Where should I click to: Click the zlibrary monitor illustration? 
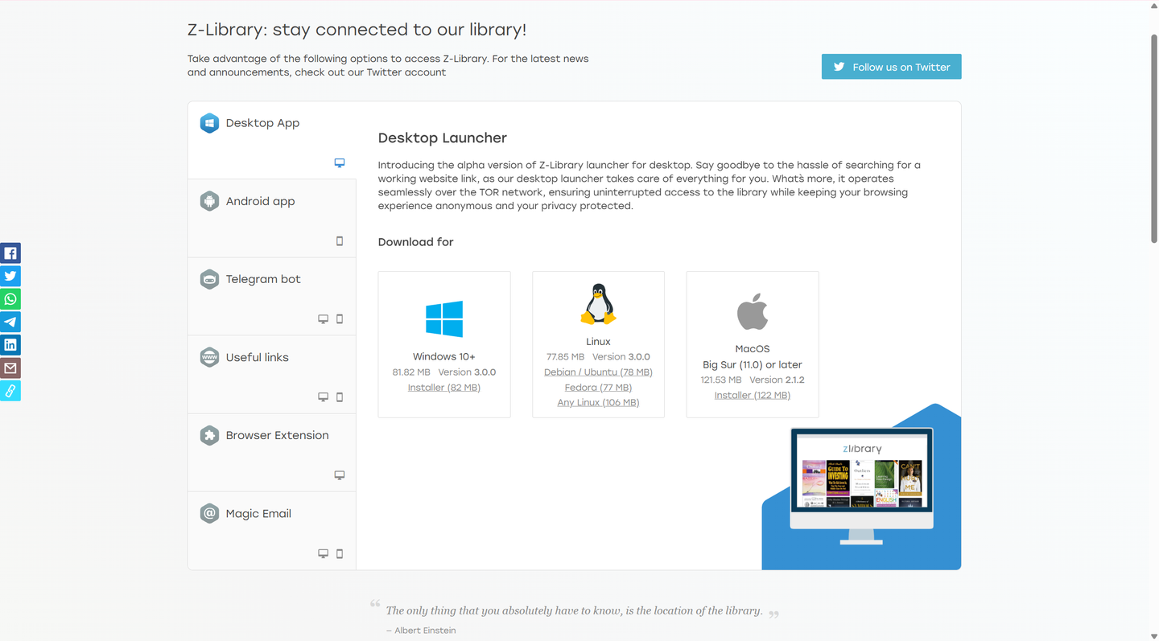tap(862, 485)
